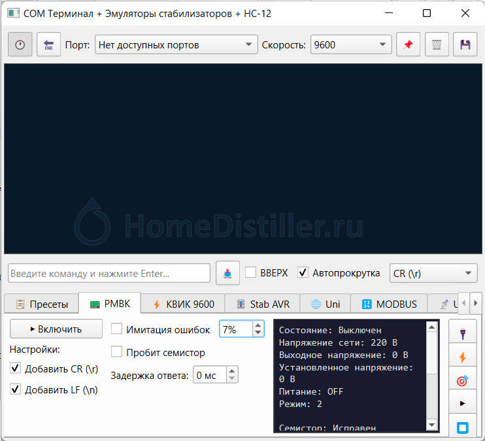Click the red target icon button
This screenshot has height=441, width=485.
click(x=463, y=381)
